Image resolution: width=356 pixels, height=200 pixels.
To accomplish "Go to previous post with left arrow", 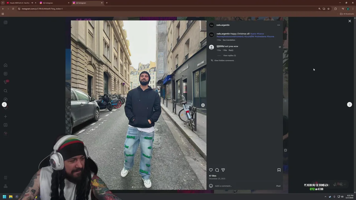I will 4,104.
